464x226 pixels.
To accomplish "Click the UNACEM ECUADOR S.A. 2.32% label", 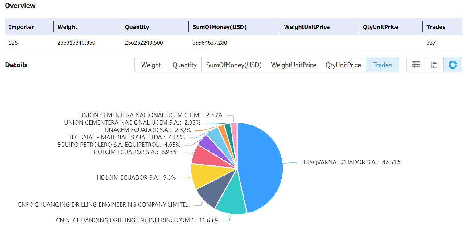I will point(148,130).
